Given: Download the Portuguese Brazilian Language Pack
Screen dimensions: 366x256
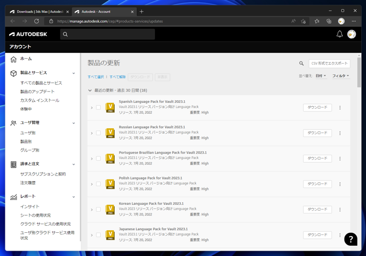Looking at the screenshot, I should [318, 158].
